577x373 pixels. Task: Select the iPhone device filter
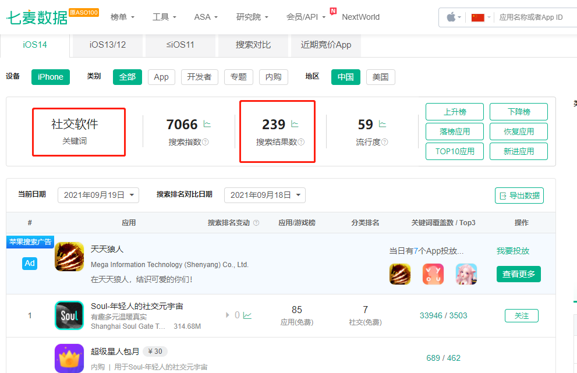click(x=51, y=77)
